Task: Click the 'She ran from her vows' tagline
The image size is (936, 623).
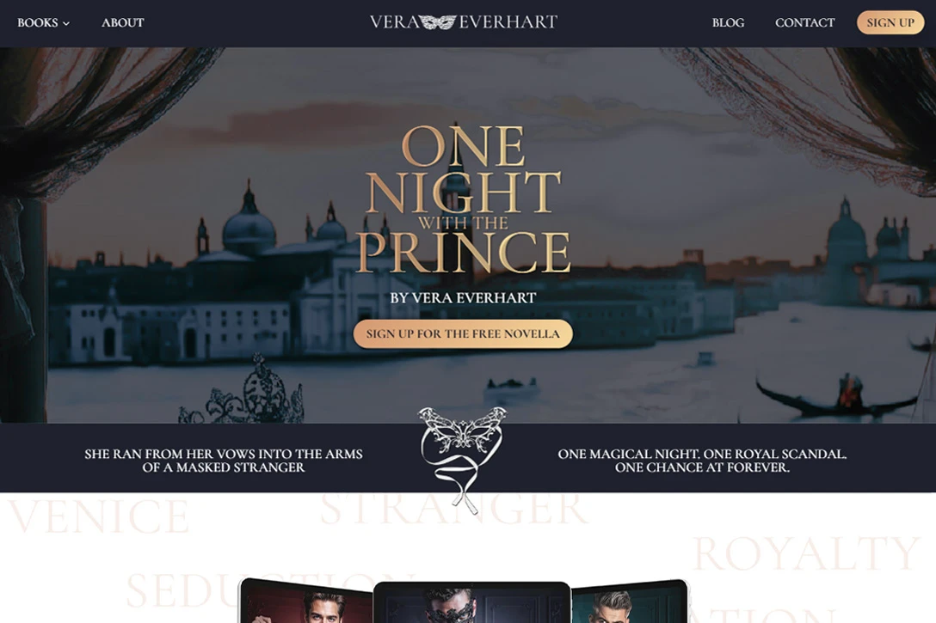Action: [x=224, y=461]
